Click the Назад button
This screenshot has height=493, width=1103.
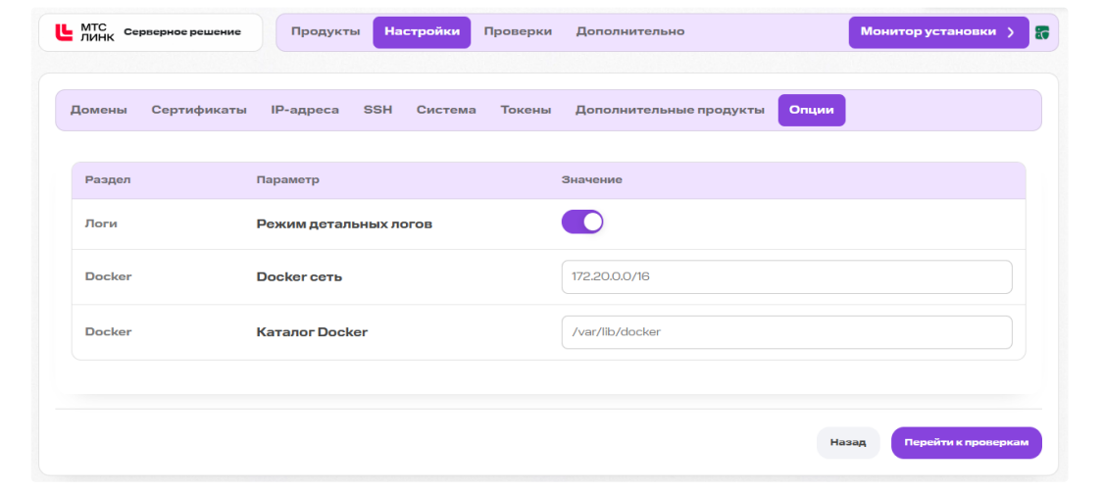pyautogui.click(x=848, y=443)
